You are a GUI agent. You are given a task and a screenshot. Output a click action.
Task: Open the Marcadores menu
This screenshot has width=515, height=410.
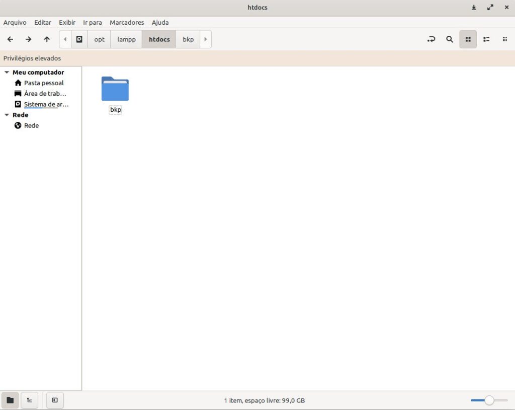pos(127,23)
